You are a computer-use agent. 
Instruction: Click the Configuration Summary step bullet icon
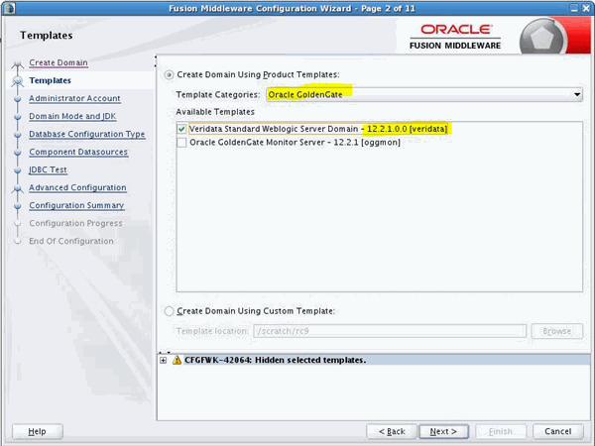click(x=18, y=206)
